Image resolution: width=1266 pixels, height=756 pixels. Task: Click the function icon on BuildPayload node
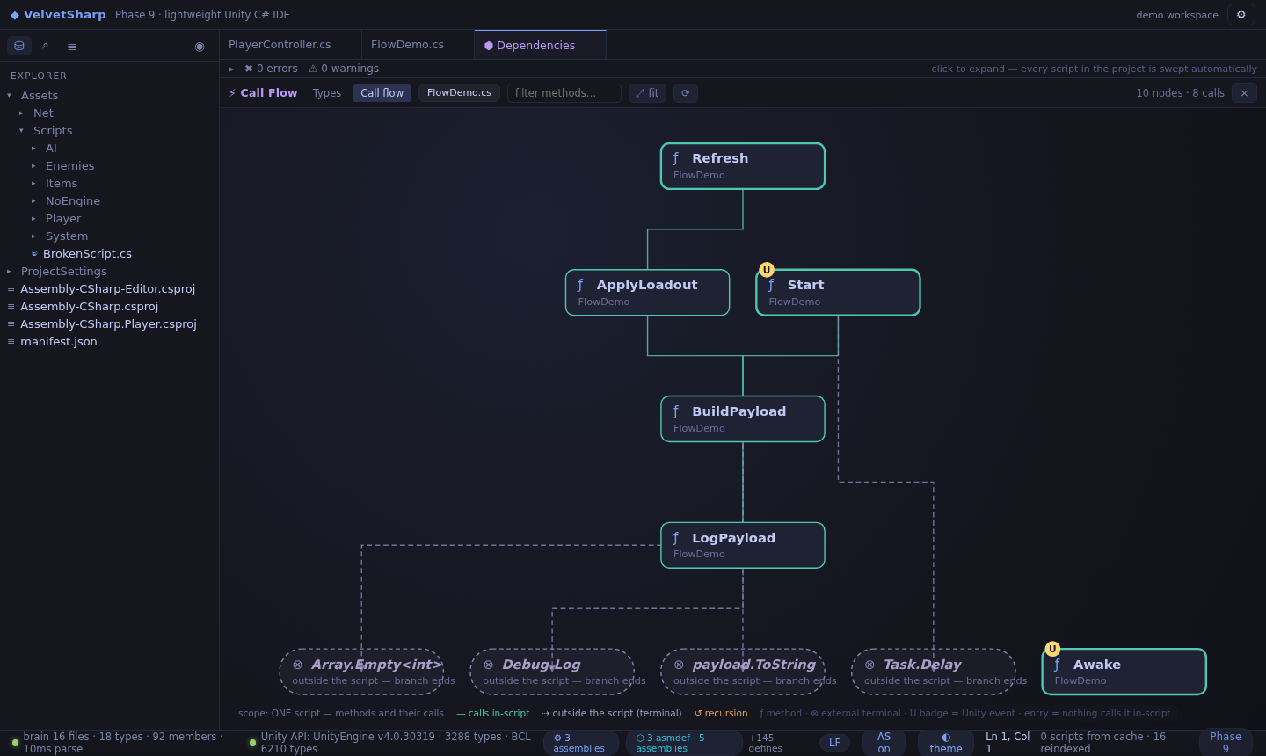pos(676,411)
